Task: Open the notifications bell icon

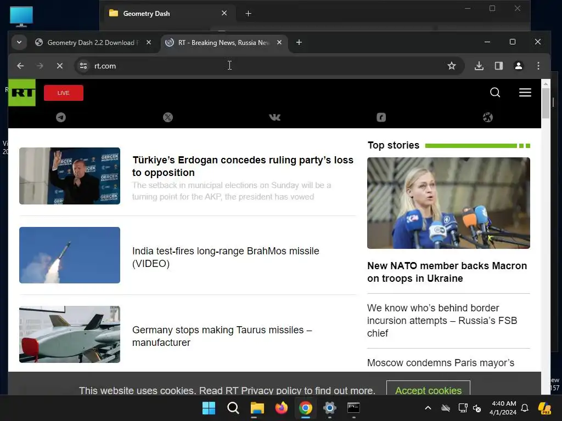Action: click(525, 408)
